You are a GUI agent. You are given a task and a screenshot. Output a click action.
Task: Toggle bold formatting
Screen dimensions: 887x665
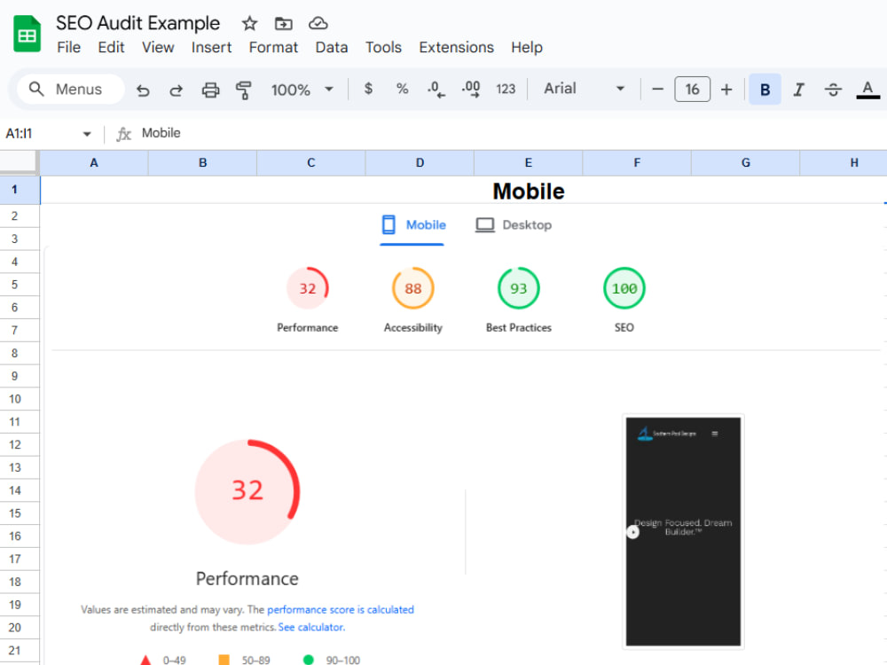click(x=765, y=90)
